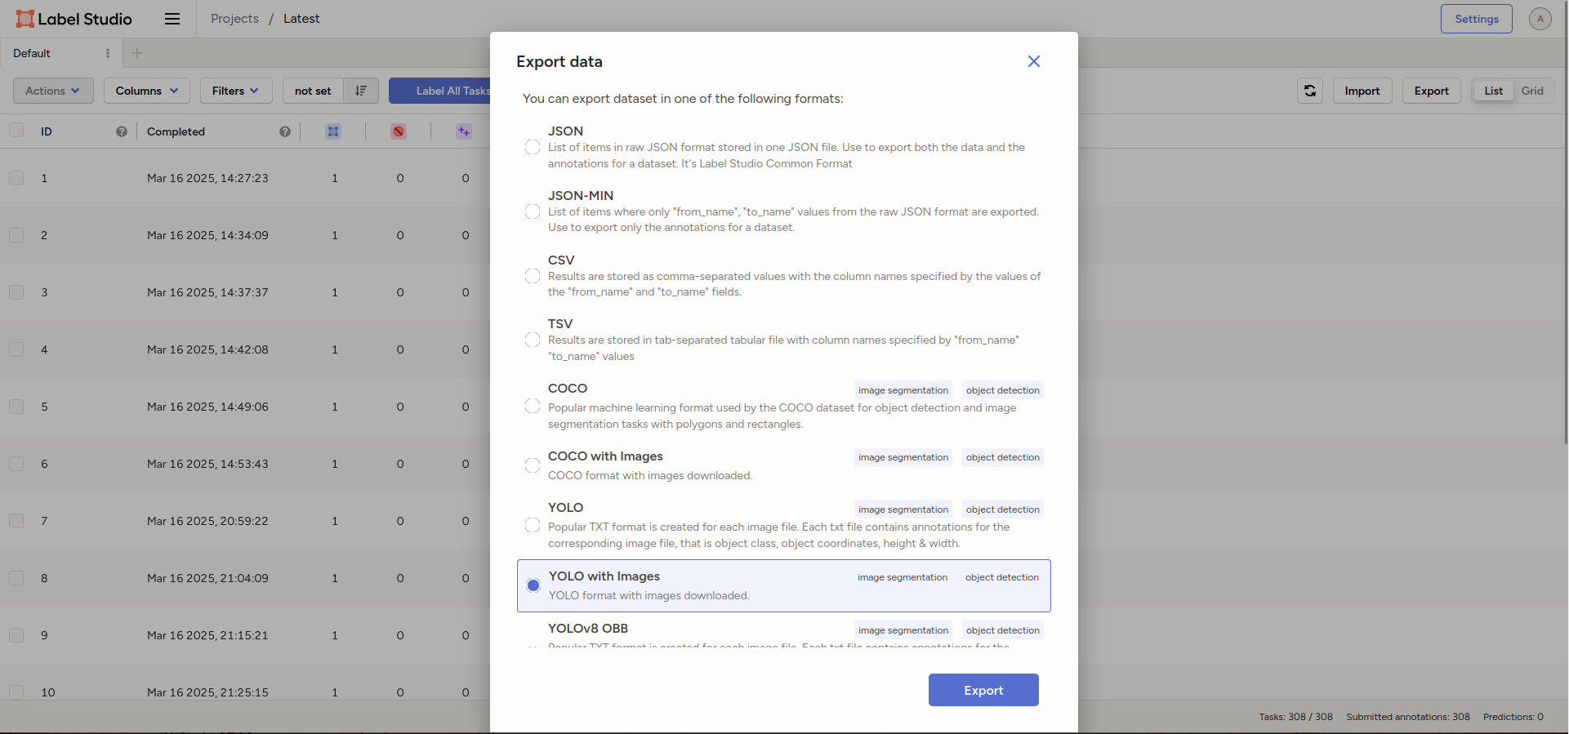Close the Export data dialog
The image size is (1569, 734).
tap(1033, 61)
